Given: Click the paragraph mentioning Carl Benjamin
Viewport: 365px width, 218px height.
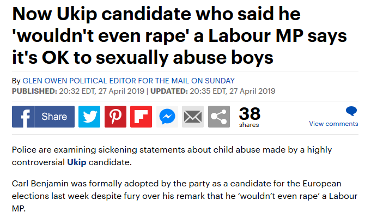Looking at the screenshot, I should 184,196.
